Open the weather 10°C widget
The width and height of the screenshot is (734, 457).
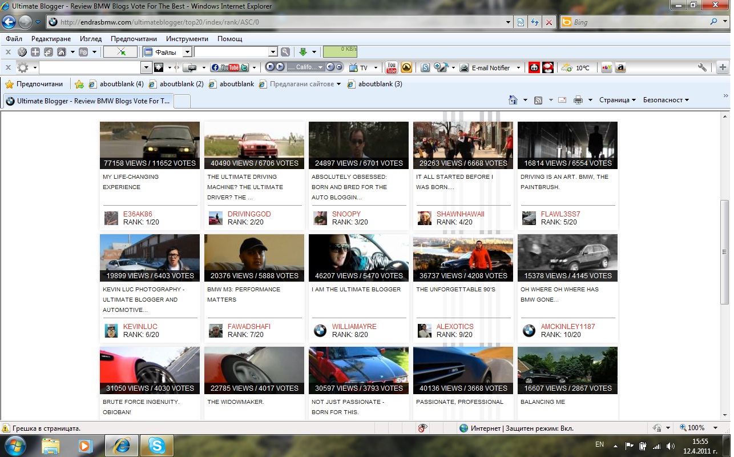coord(575,67)
